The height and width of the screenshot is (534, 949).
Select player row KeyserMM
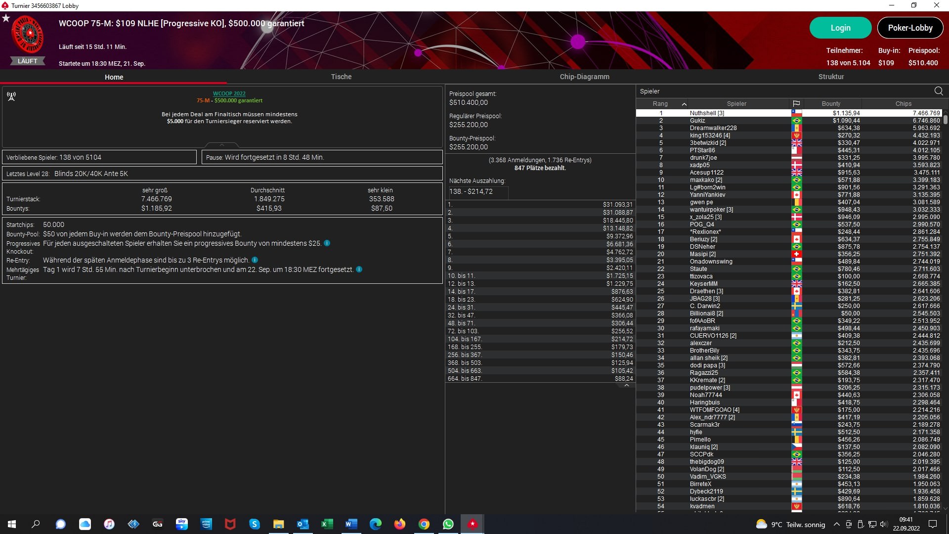point(788,284)
